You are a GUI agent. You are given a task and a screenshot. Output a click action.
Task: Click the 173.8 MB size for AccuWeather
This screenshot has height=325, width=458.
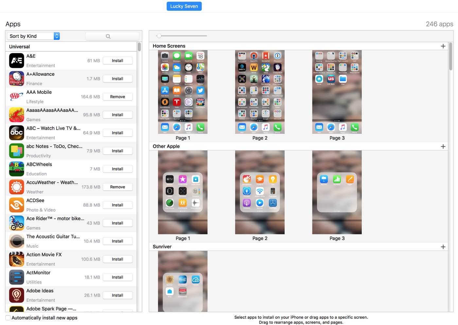click(91, 187)
